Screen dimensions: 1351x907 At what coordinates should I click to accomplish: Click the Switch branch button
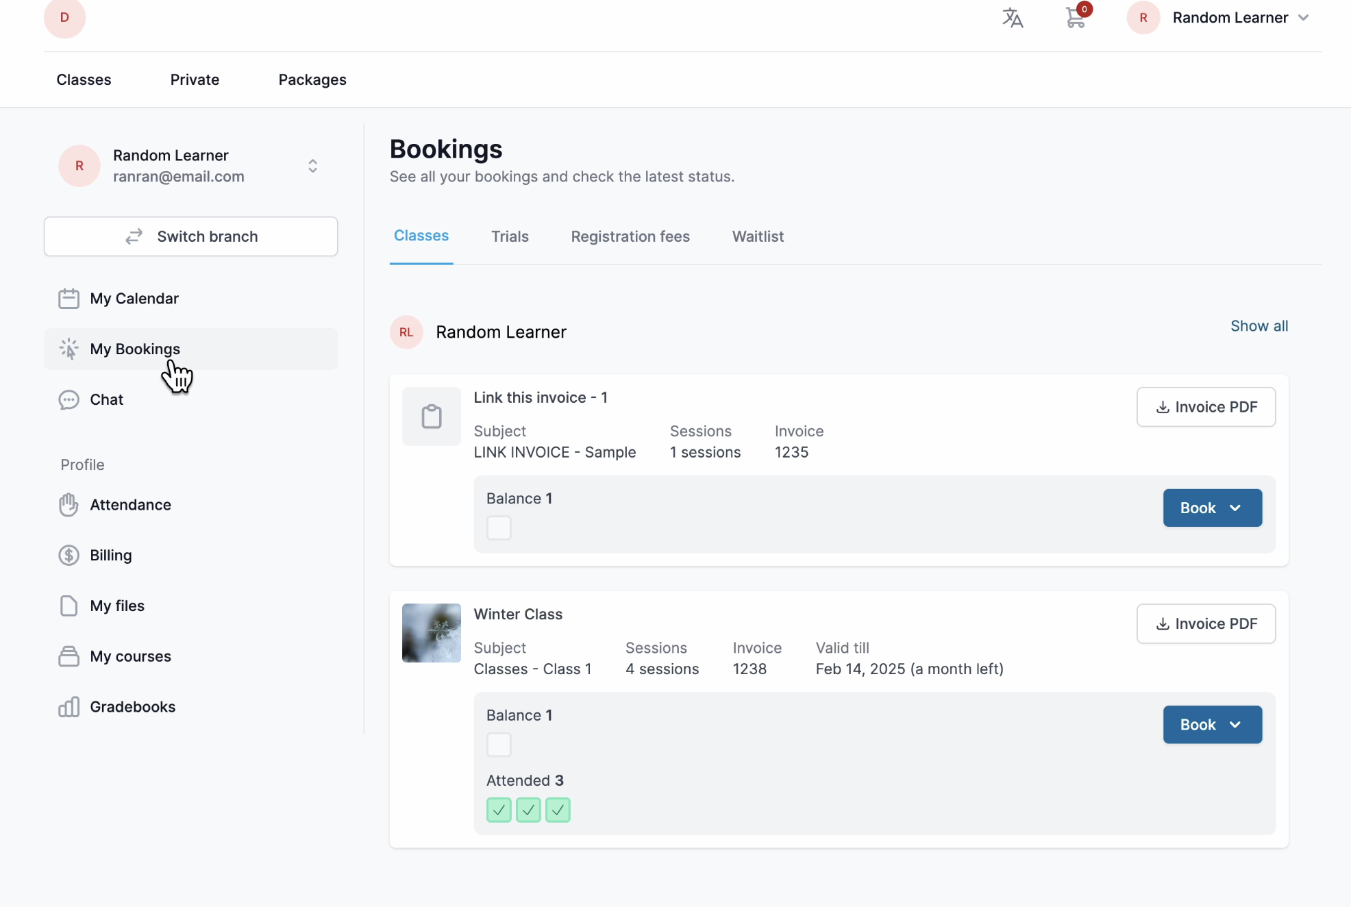pyautogui.click(x=190, y=236)
